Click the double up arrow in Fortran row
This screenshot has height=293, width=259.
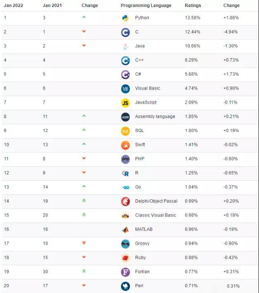pos(84,271)
